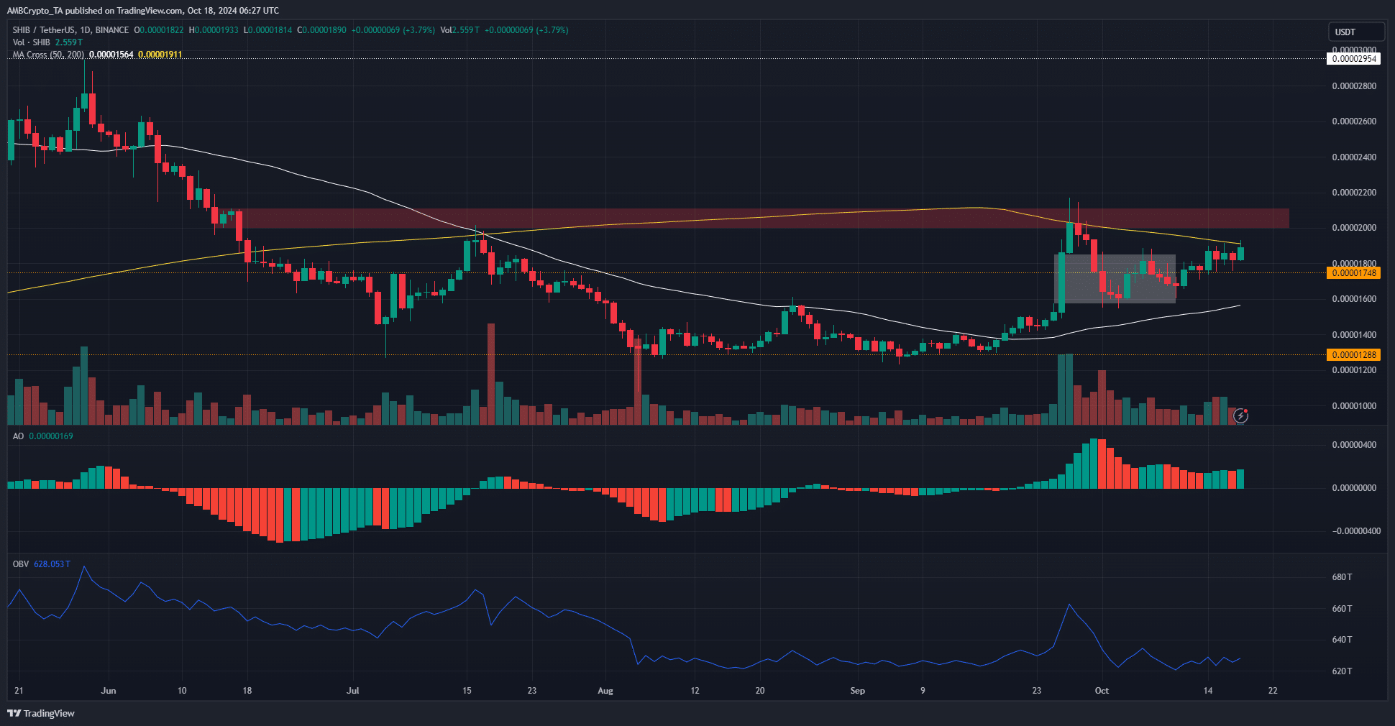The height and width of the screenshot is (726, 1395).
Task: Click the Jul date label
Action: 352,691
